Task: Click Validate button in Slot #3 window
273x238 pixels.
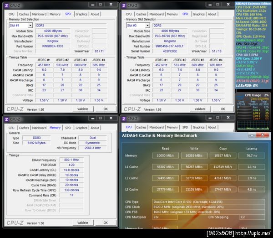Action: point(200,109)
